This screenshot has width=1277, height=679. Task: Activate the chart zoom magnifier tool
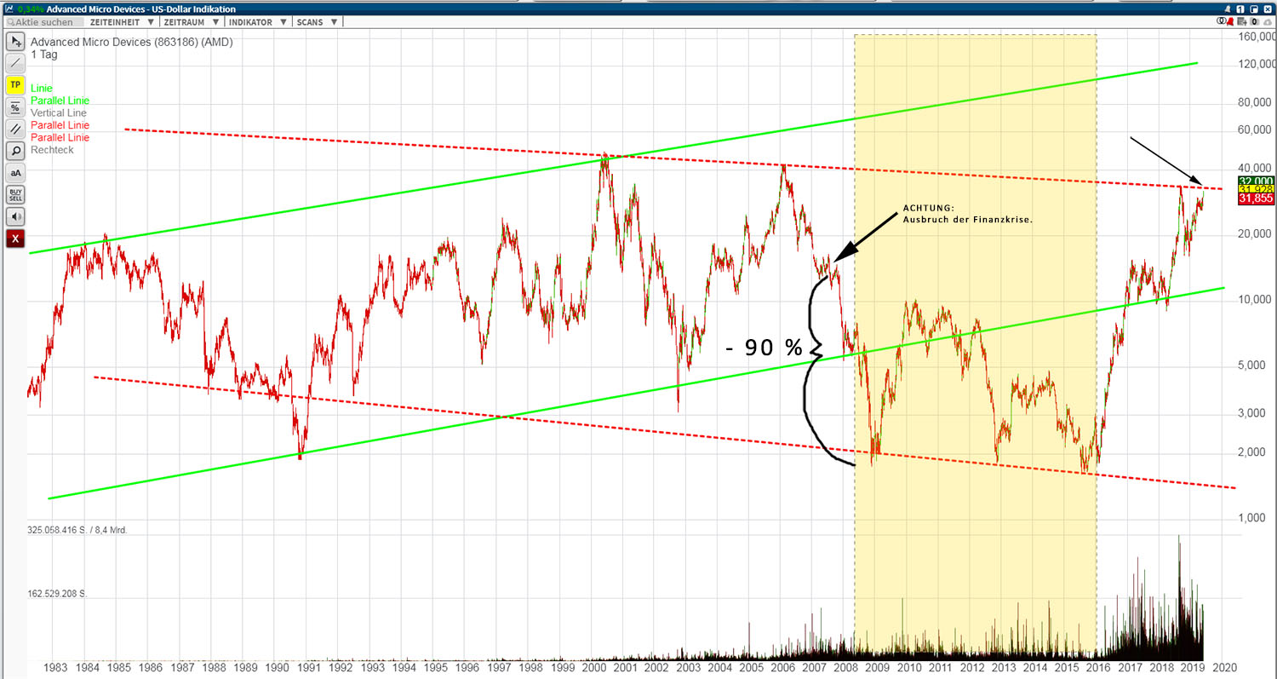[14, 151]
